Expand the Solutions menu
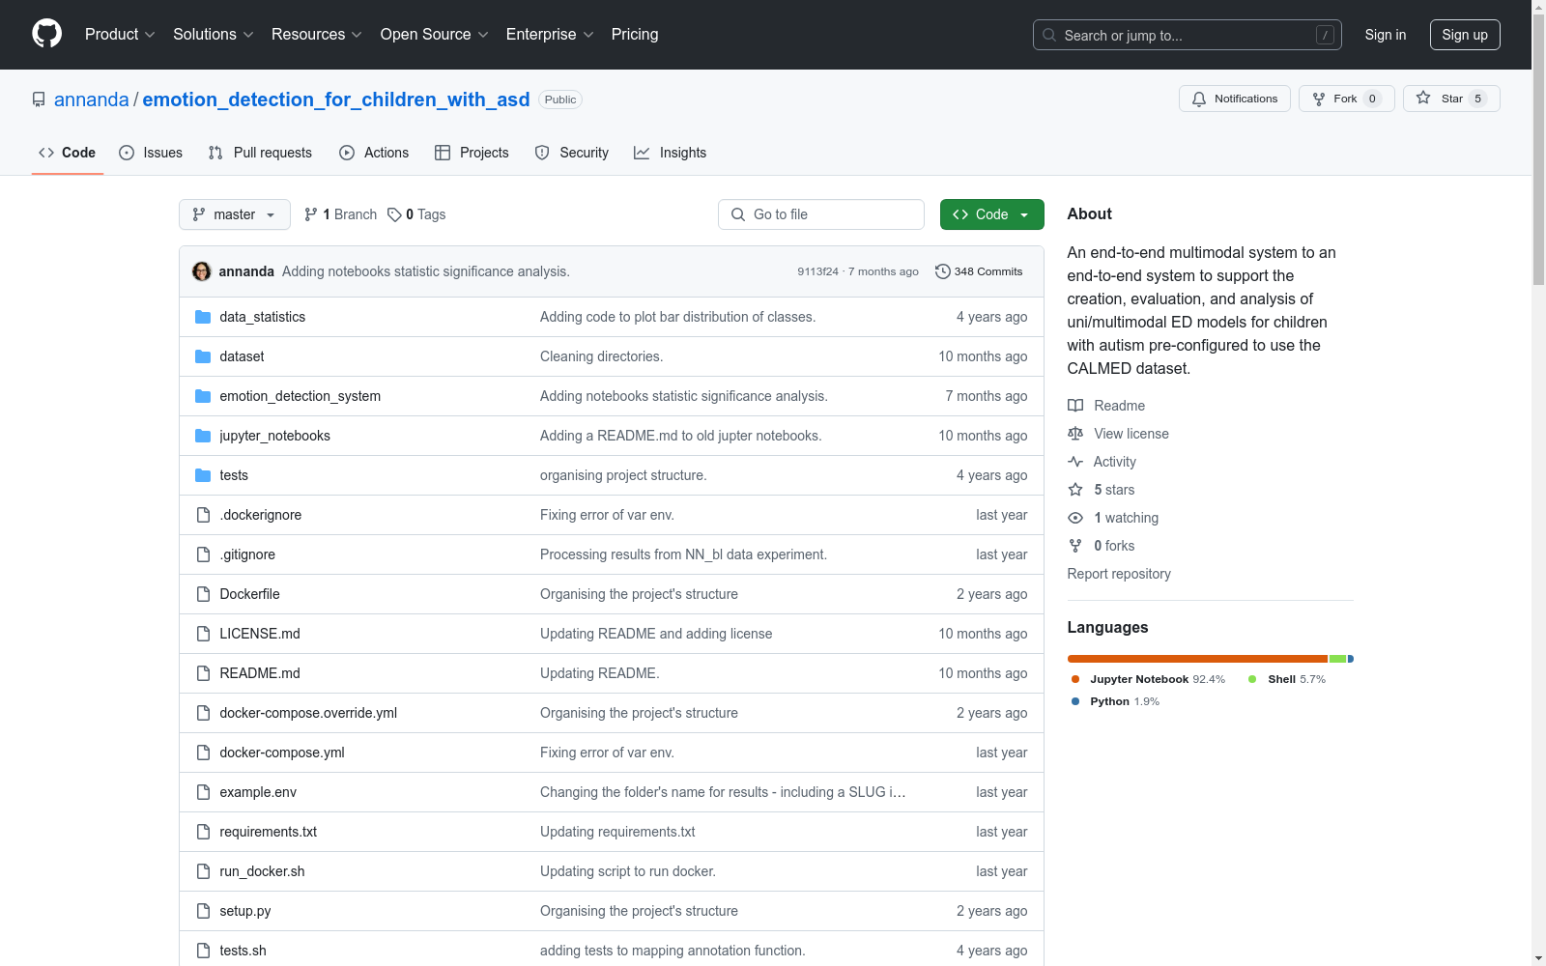The height and width of the screenshot is (966, 1546). tap(214, 34)
